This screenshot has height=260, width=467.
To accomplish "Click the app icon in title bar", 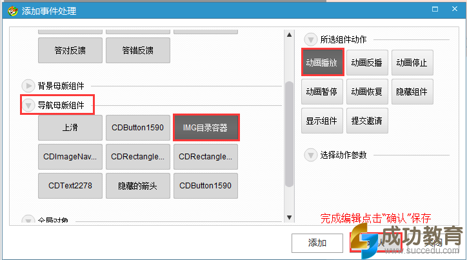I will coord(9,9).
